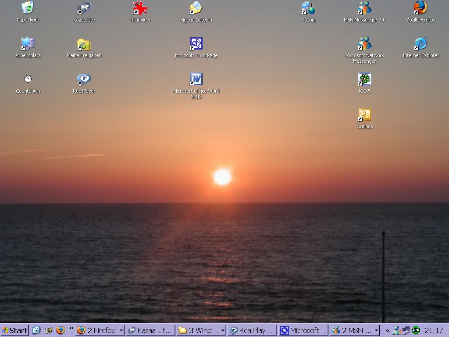
Task: Show hidden system tray icons
Action: click(x=388, y=330)
